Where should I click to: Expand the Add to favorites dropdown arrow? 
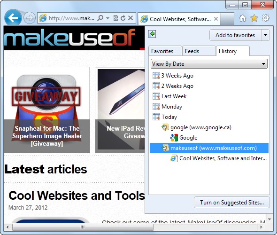(265, 35)
